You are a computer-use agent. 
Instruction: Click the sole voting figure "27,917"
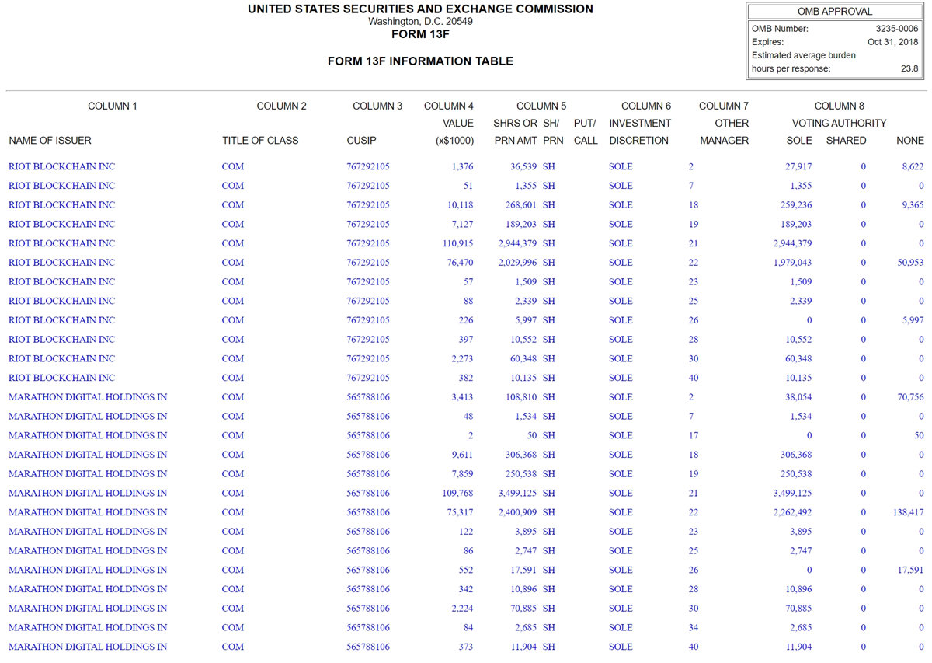[798, 166]
